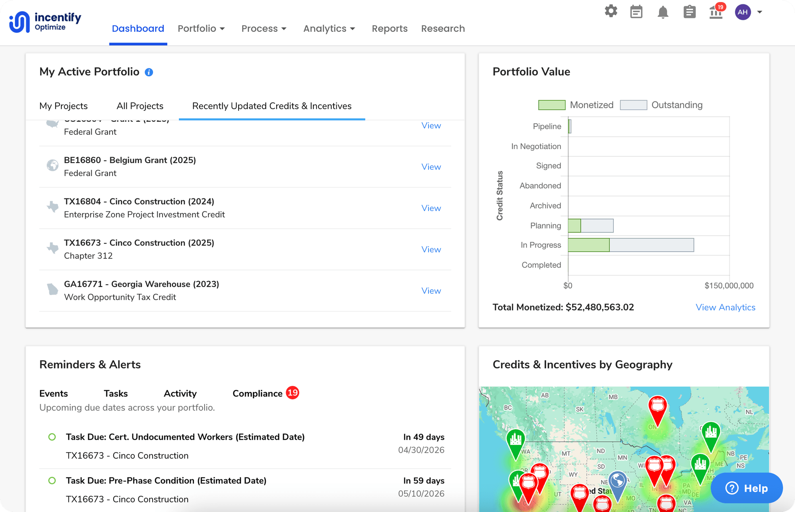
Task: Click the globe icon for Belgium Grant
Action: point(52,165)
